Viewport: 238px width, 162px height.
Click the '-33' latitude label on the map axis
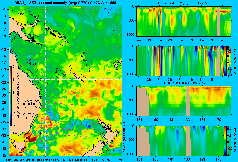click(x=4, y=116)
